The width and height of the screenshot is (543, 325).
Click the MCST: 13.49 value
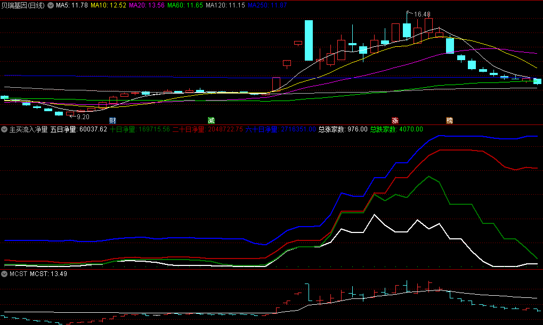click(48, 274)
